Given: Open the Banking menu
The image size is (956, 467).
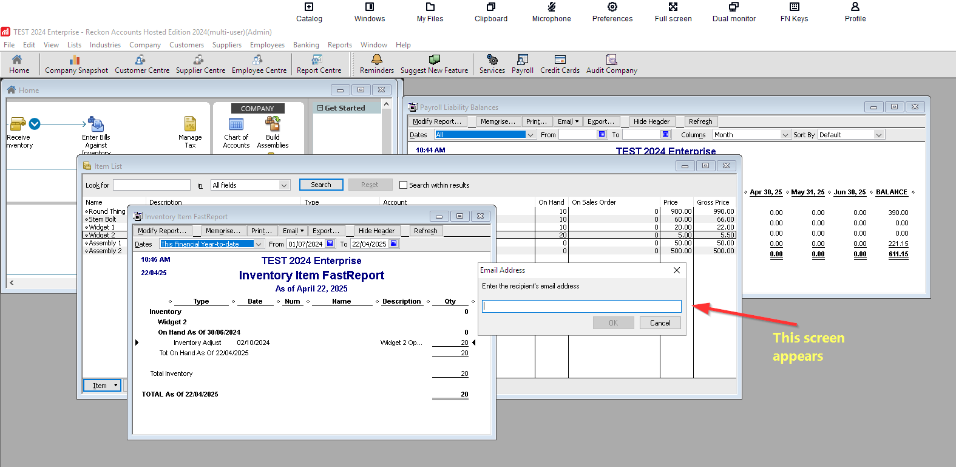Looking at the screenshot, I should (306, 45).
